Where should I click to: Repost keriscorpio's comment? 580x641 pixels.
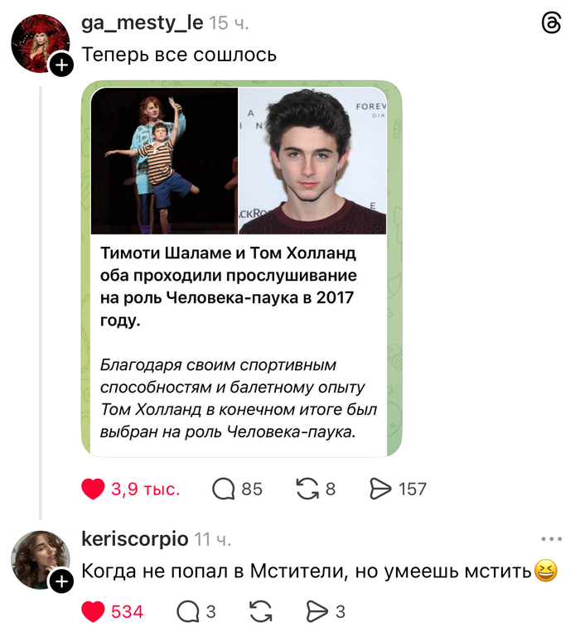pos(260,611)
